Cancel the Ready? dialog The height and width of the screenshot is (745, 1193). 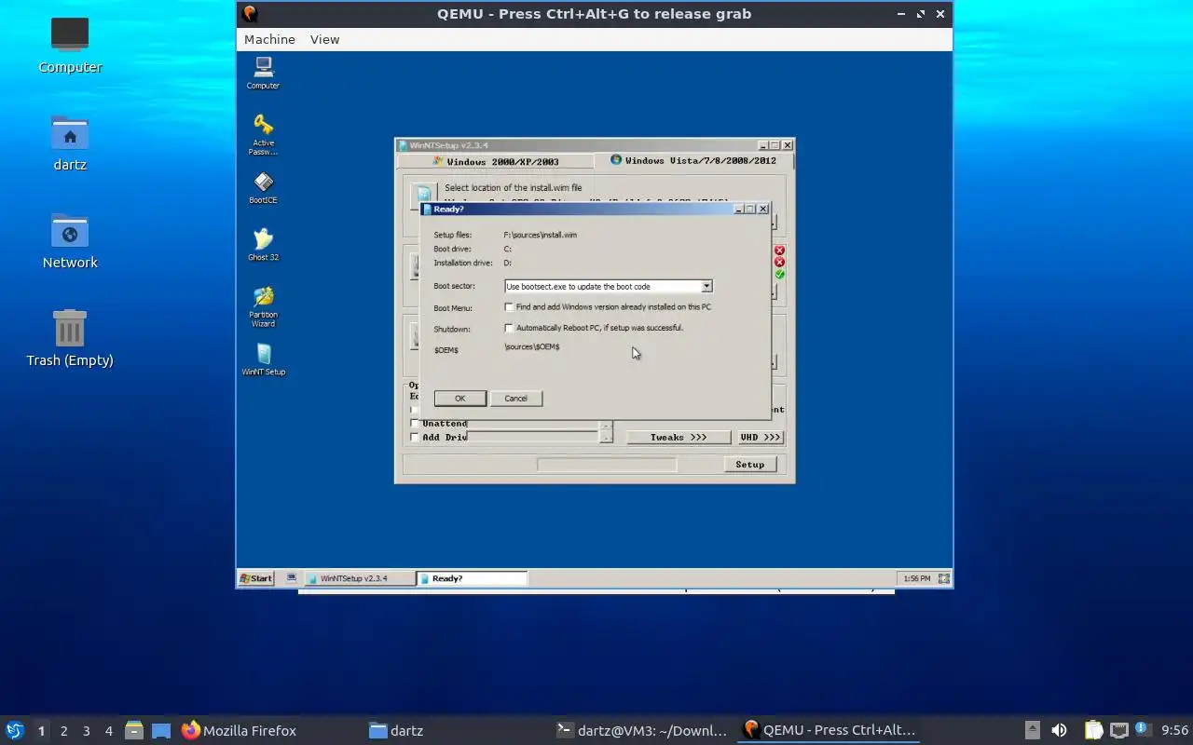click(x=515, y=399)
